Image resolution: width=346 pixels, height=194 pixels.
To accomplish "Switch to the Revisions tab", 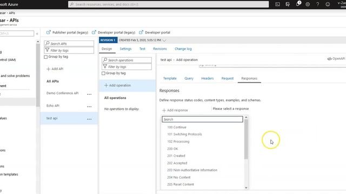I will 160,49.
